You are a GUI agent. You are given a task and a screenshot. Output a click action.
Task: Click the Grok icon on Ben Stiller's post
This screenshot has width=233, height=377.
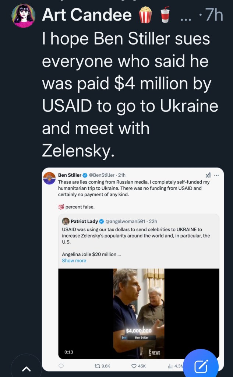coord(208,175)
